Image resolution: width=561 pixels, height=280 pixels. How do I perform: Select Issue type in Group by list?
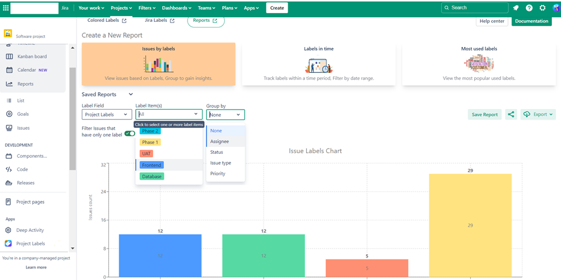tap(226, 163)
